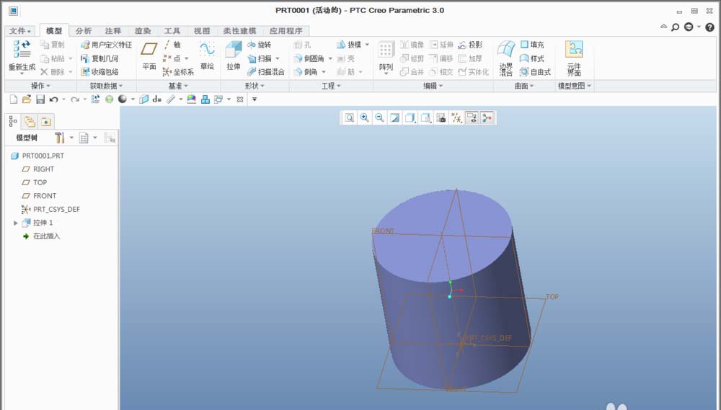Switch to the 渲染 (Render) tab
This screenshot has height=410, width=721.
(x=143, y=31)
